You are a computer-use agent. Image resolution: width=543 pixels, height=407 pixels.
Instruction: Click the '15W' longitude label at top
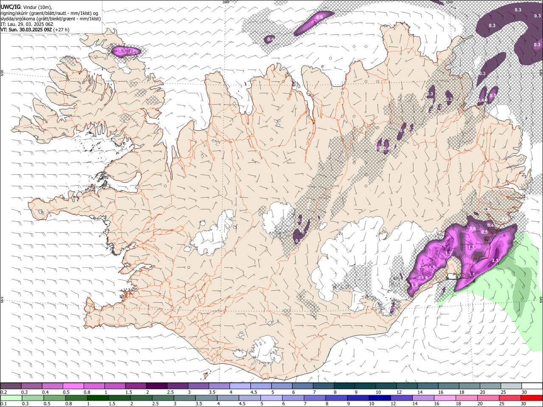click(x=449, y=2)
